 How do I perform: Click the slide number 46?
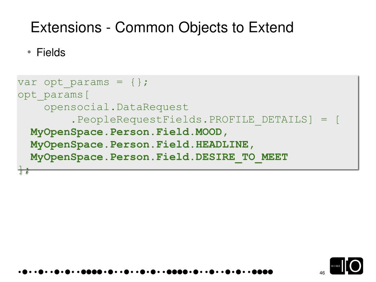pos(322,273)
